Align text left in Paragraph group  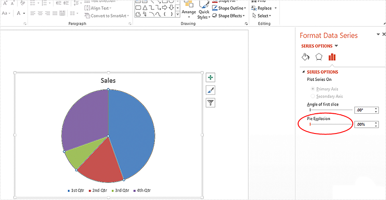click(x=33, y=13)
